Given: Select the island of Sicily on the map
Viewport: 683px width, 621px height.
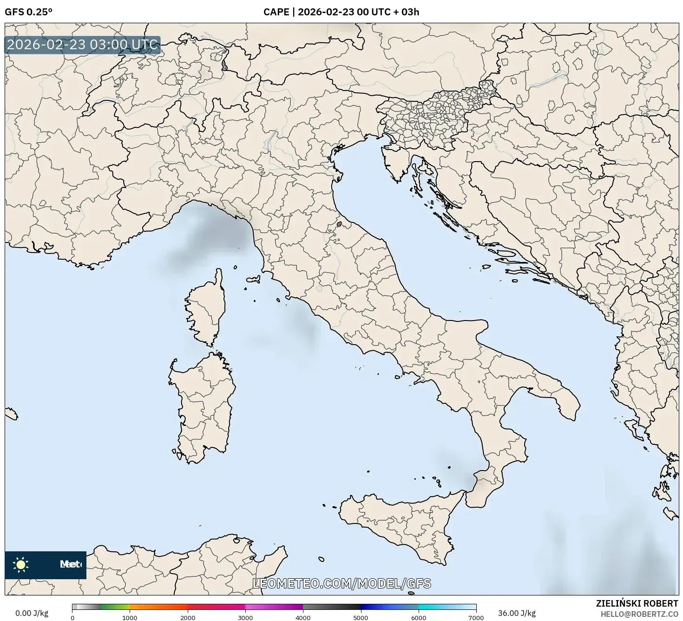Looking at the screenshot, I should point(400,520).
